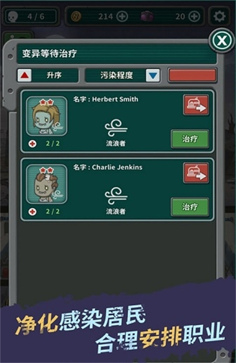Screen dimensions: 236x363
Task: Open Herbert Smith's zombie portrait
Action: pyautogui.click(x=47, y=116)
